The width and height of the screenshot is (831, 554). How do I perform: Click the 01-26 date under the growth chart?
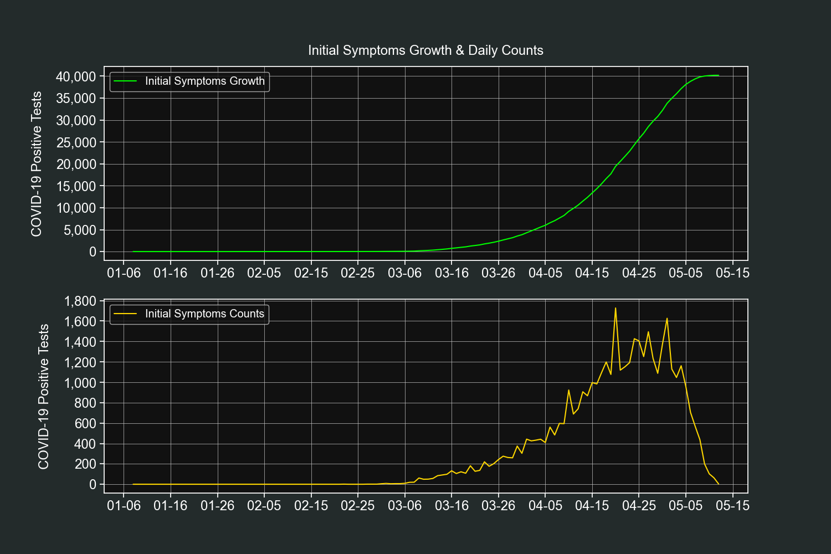pyautogui.click(x=217, y=273)
